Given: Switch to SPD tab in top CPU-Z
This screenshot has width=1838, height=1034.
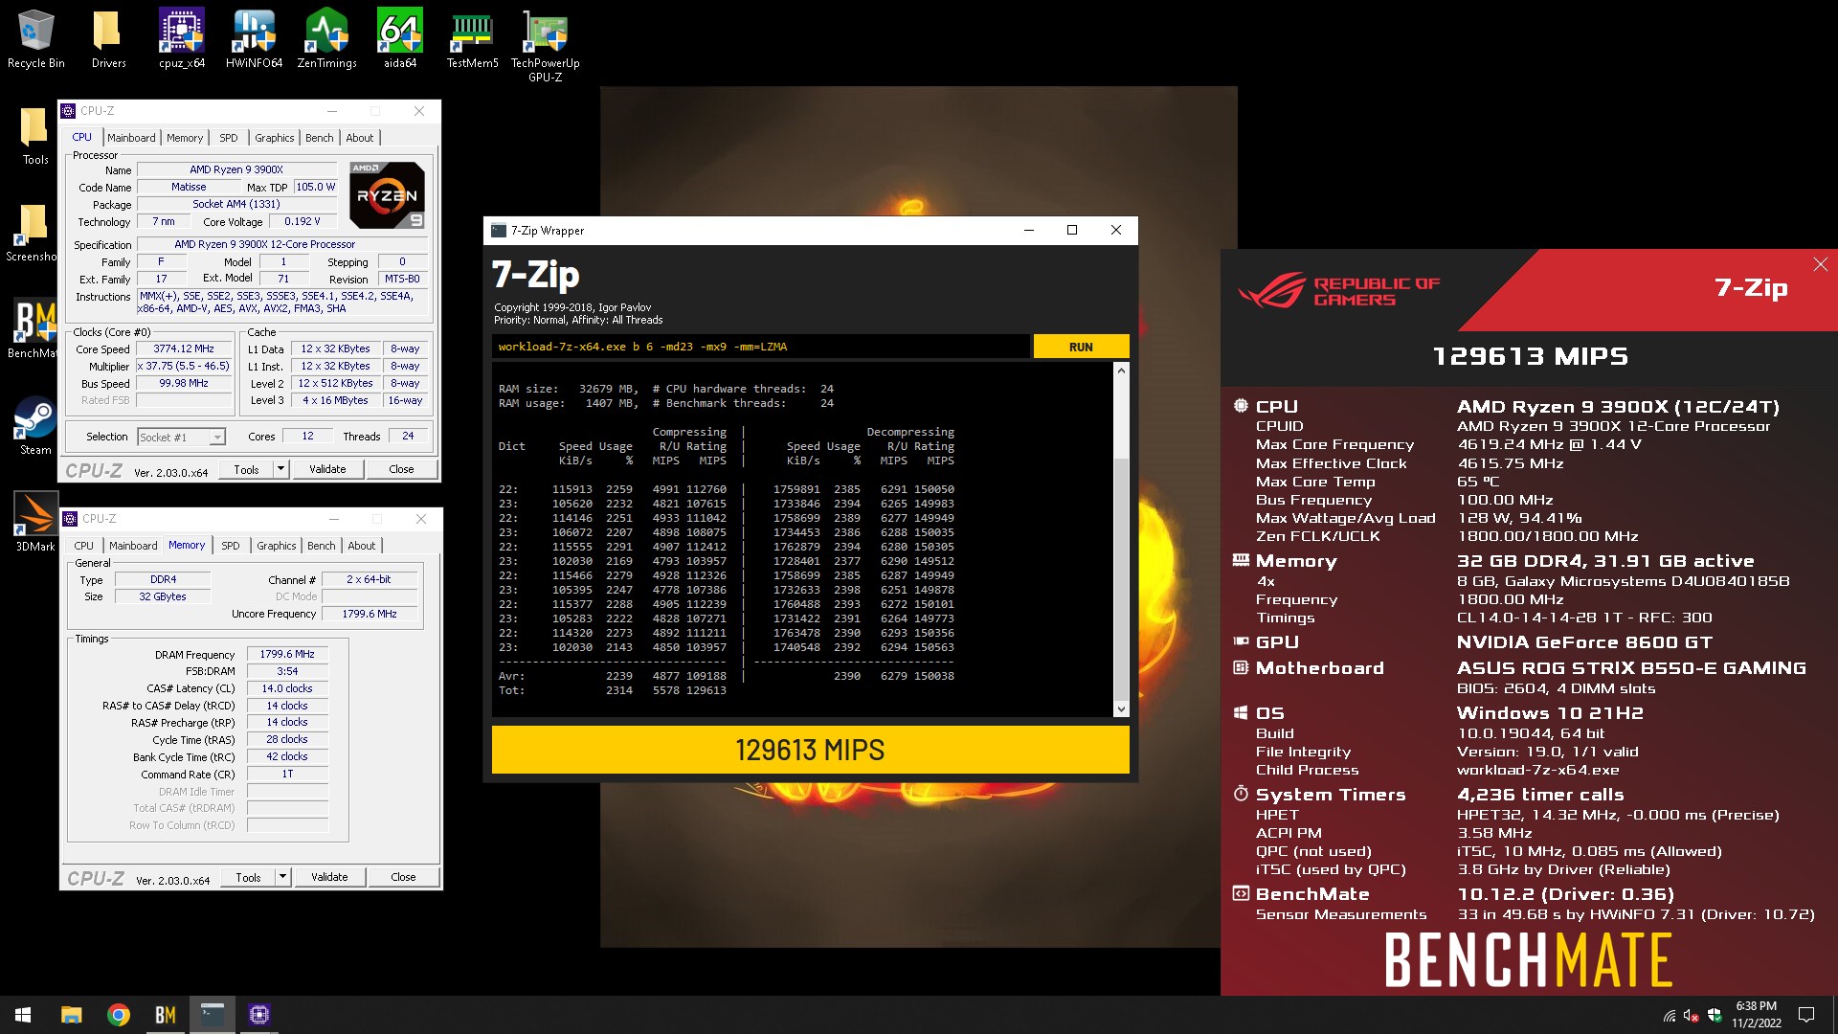Looking at the screenshot, I should coord(228,138).
